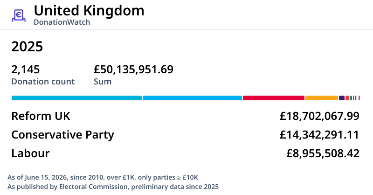Open the Reform UK party row
Screen dimensions: 373x195
[x=185, y=116]
